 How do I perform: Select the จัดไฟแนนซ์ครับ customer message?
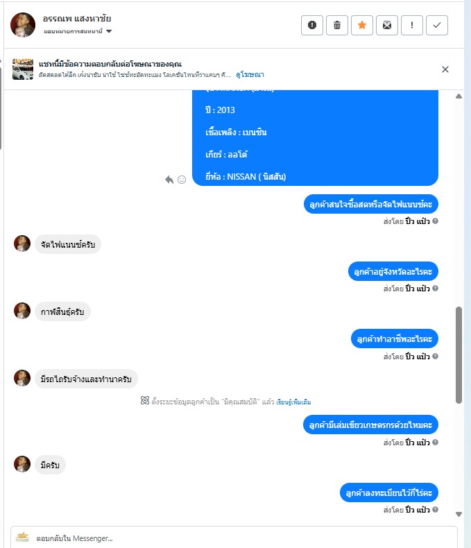[68, 244]
